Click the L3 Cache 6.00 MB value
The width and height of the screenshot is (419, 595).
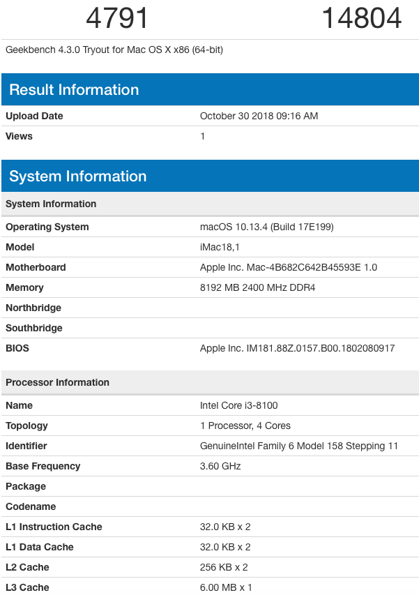coord(226,587)
